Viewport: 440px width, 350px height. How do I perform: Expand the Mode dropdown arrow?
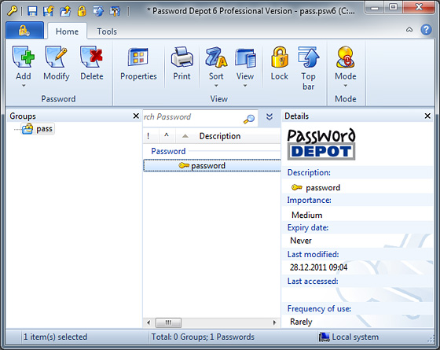click(346, 86)
